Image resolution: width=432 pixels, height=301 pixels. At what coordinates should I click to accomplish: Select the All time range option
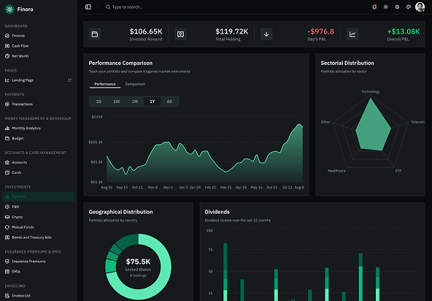click(x=169, y=102)
